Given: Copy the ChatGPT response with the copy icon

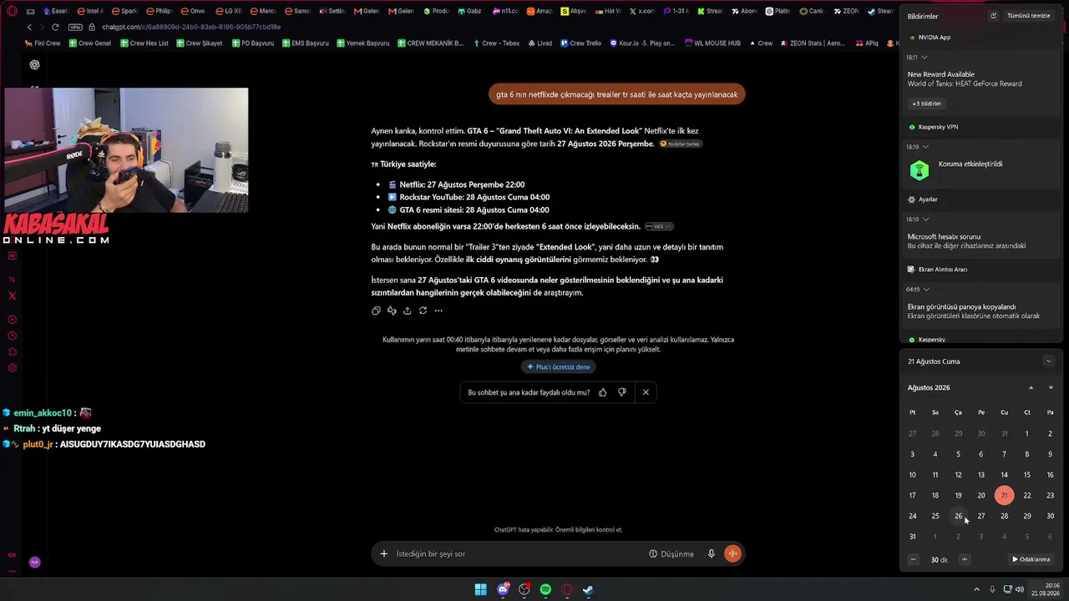Looking at the screenshot, I should pyautogui.click(x=376, y=311).
